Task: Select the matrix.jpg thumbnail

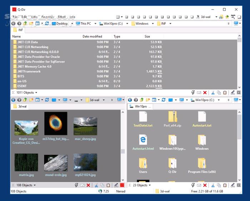Action: (26, 162)
